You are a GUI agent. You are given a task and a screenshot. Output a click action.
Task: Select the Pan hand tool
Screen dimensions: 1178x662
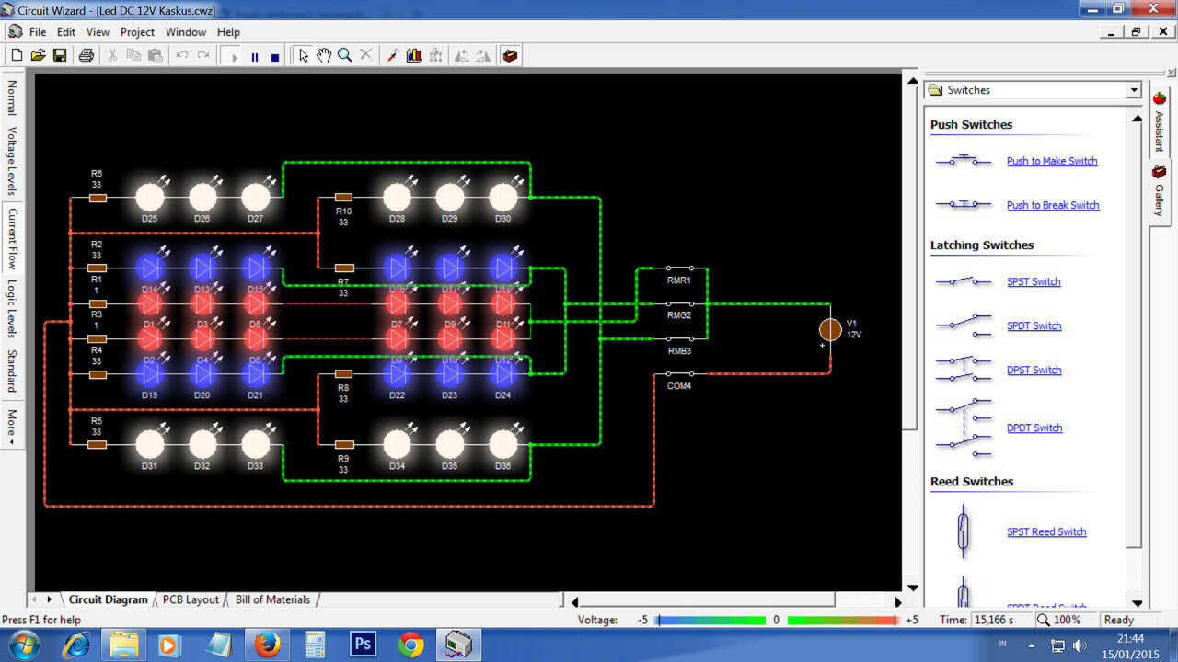click(324, 56)
